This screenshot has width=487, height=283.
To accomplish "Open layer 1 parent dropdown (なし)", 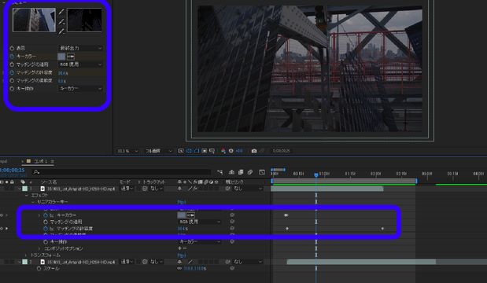I will coord(248,189).
